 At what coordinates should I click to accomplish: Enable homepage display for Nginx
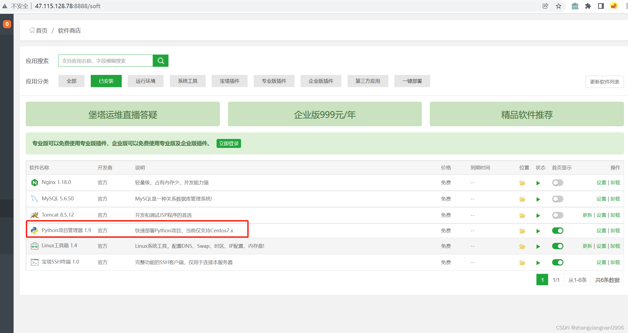coord(557,183)
